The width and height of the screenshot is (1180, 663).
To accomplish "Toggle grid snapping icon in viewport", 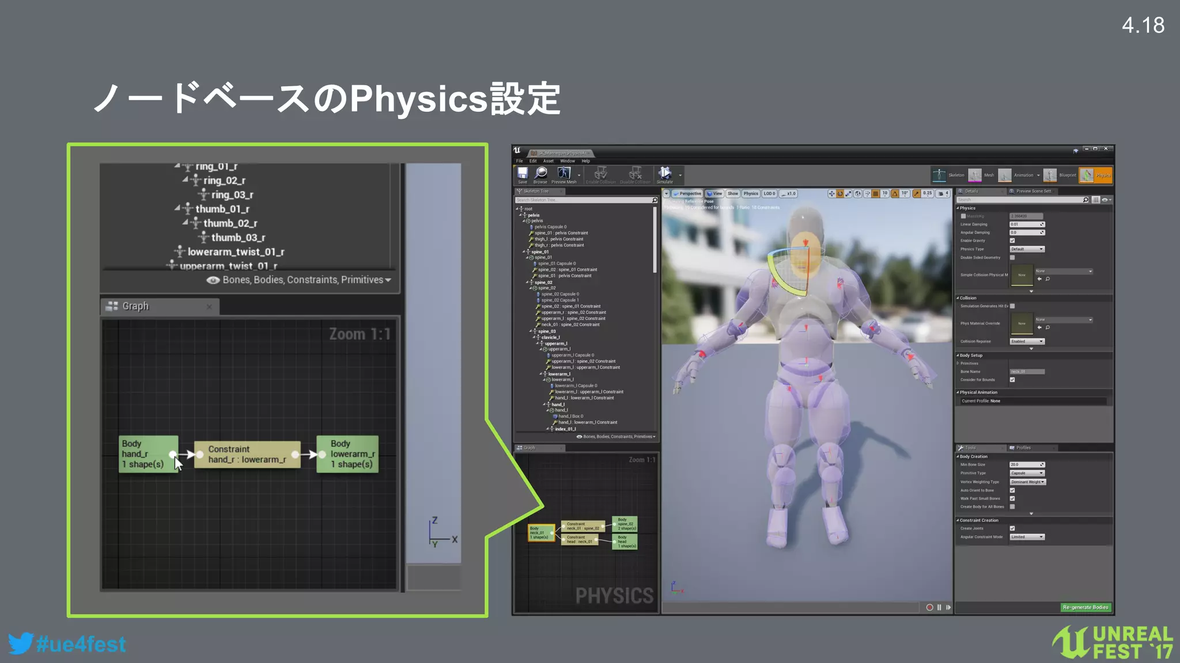I will (876, 194).
